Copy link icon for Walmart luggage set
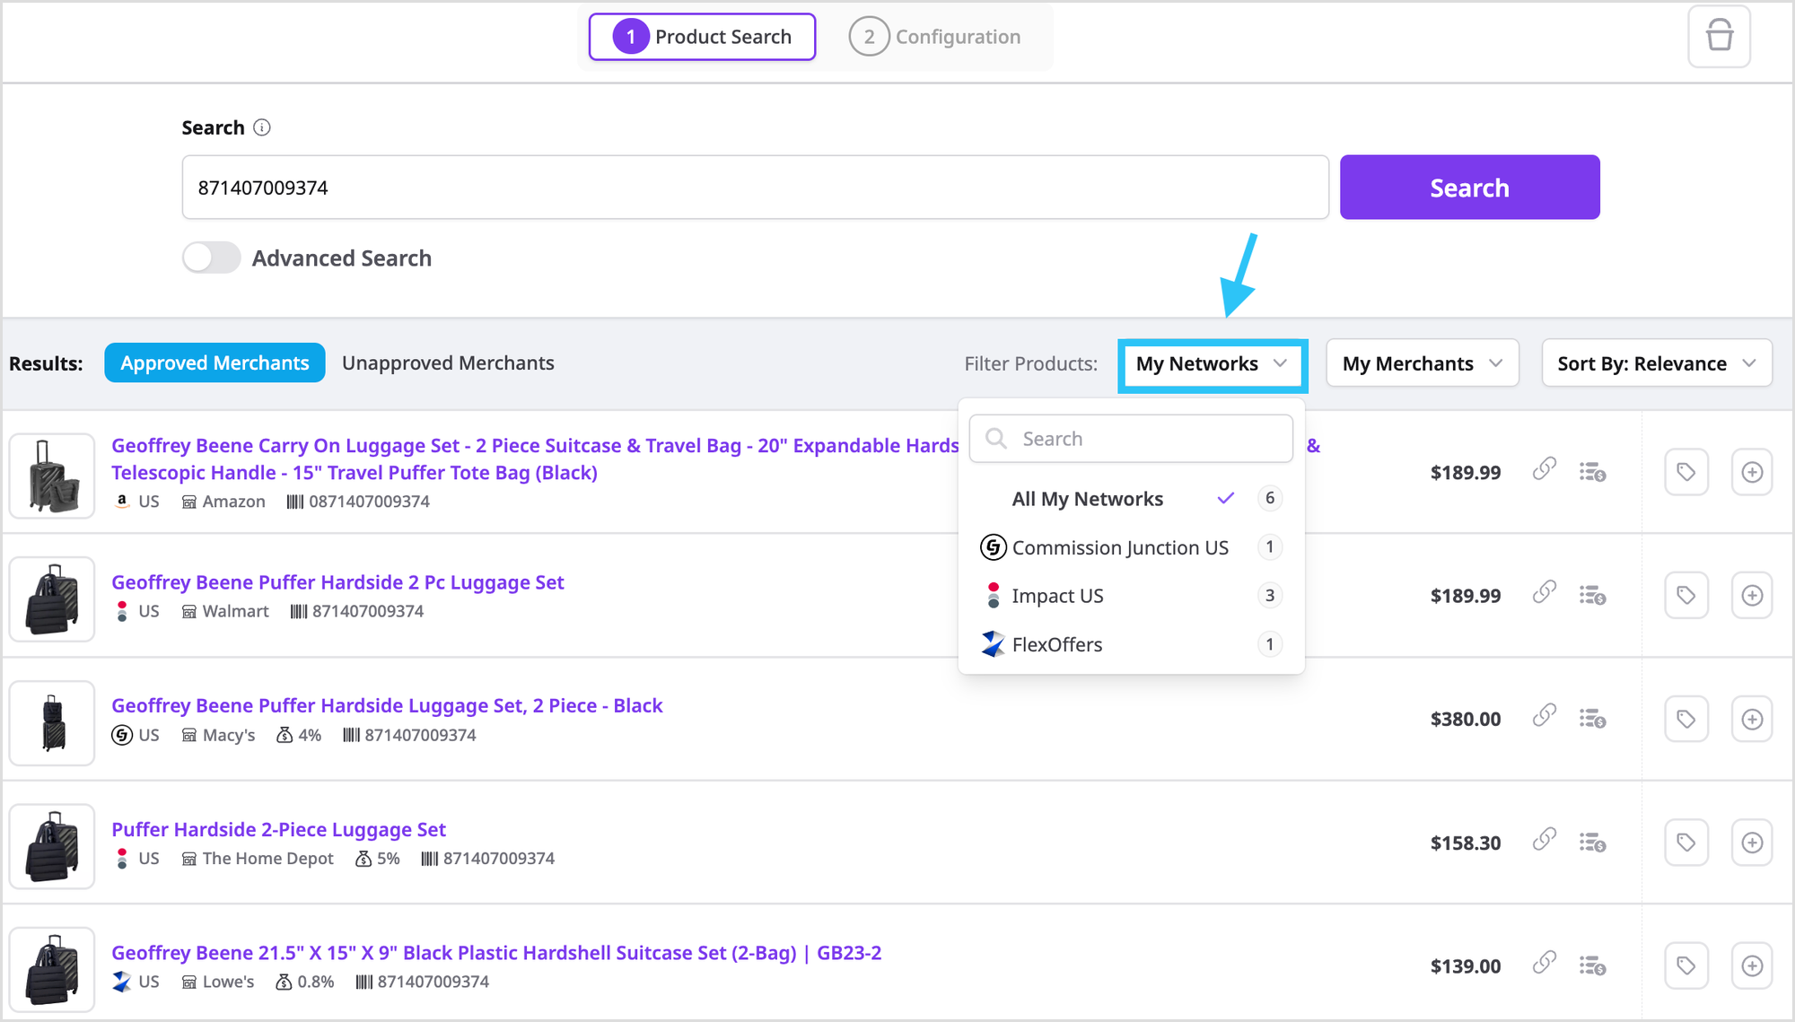The image size is (1795, 1022). point(1544,593)
